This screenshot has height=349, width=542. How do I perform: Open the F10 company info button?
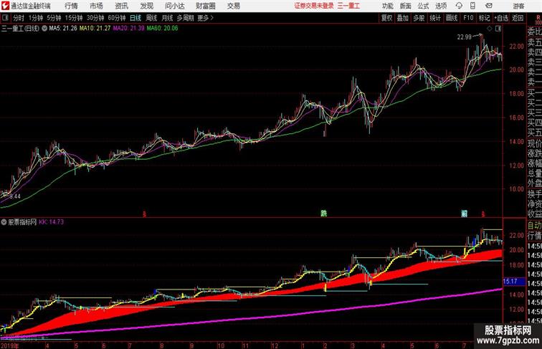468,18
